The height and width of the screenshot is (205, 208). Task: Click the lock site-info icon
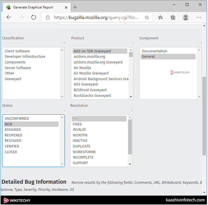coord(48,17)
